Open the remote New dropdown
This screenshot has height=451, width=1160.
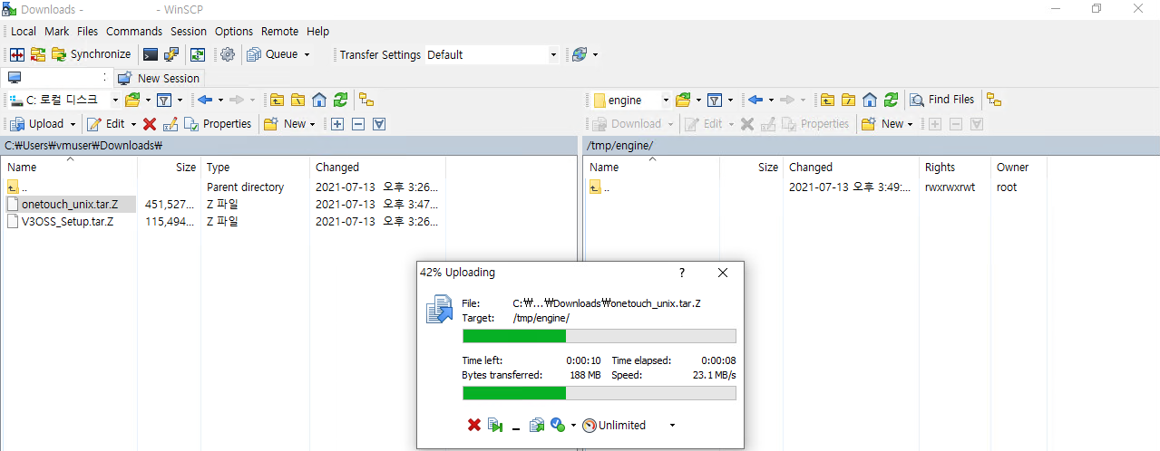coord(887,123)
